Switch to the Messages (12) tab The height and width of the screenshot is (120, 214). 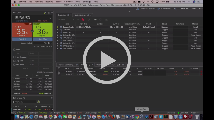click(x=114, y=65)
